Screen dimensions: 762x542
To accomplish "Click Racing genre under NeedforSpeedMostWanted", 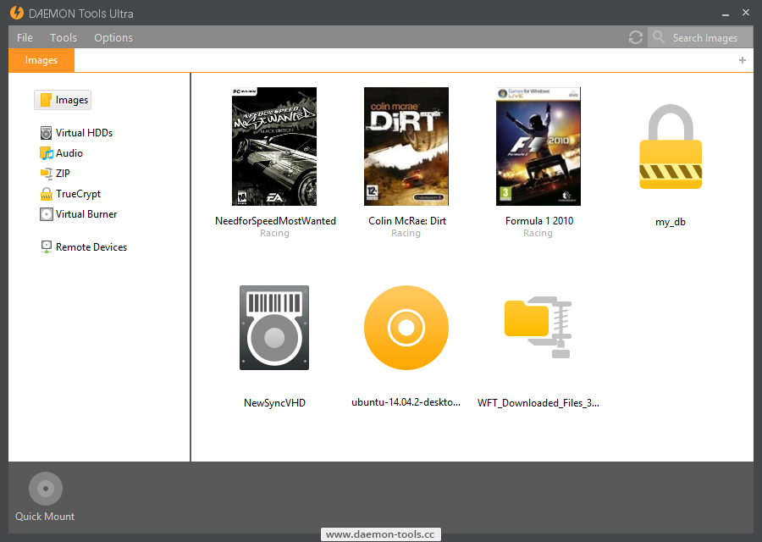I will pyautogui.click(x=274, y=234).
